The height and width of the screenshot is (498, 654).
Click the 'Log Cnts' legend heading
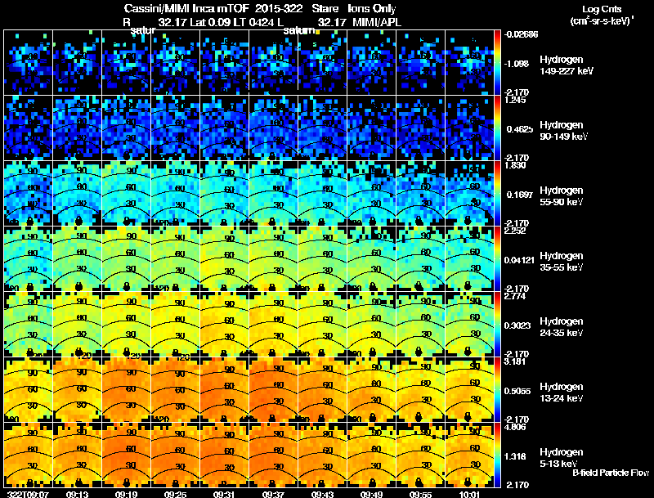click(602, 9)
